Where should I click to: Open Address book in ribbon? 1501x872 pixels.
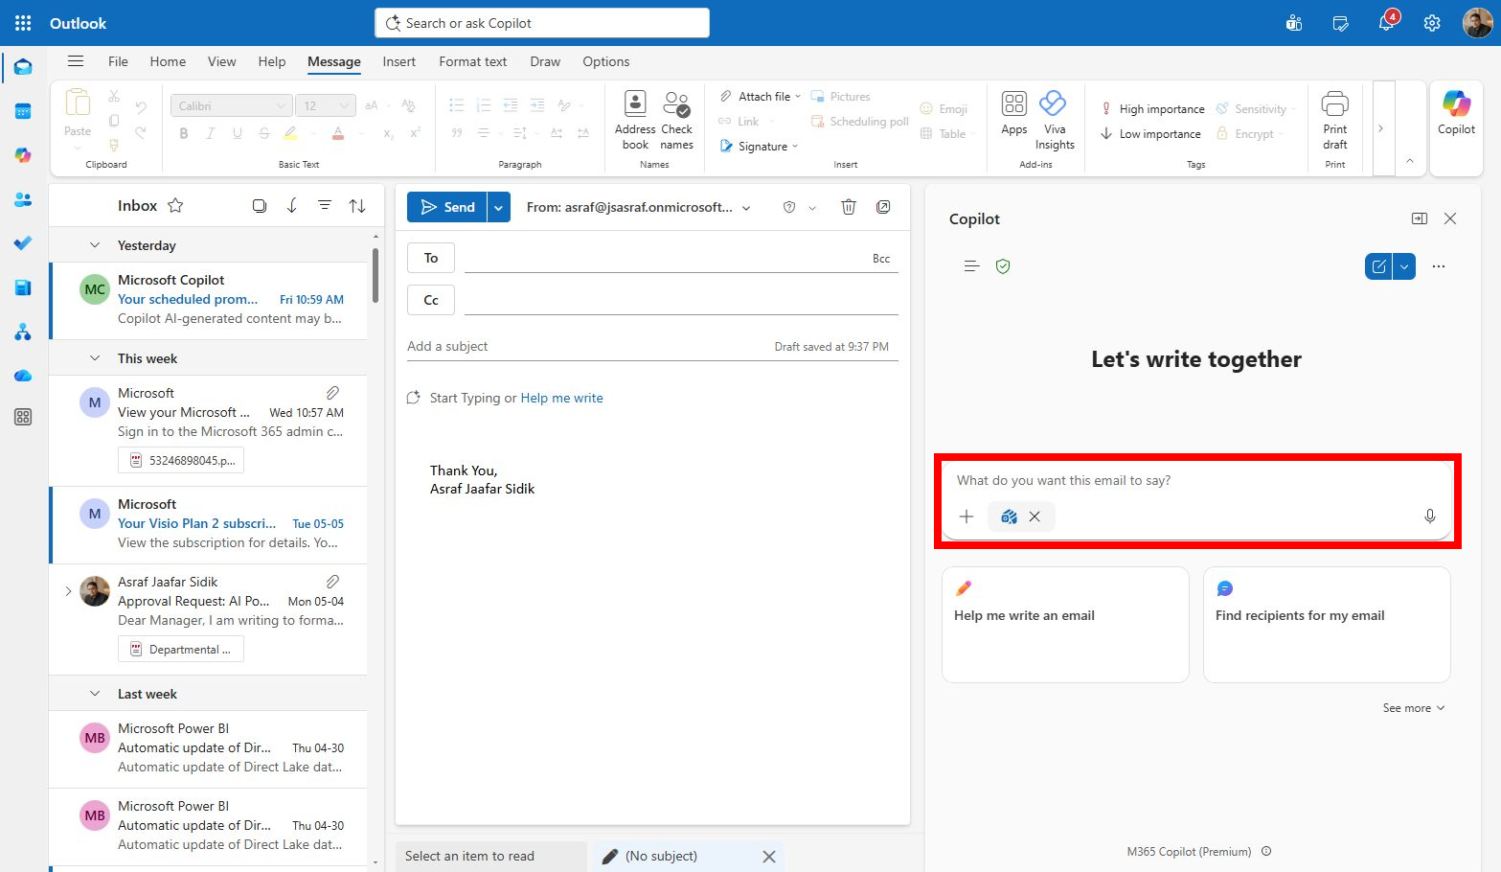(x=635, y=121)
